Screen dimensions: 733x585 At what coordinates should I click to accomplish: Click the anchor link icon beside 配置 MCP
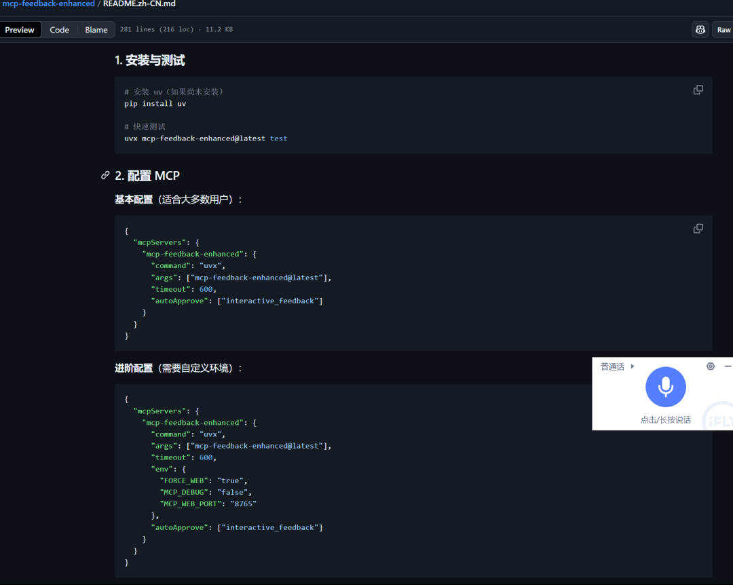coord(105,175)
